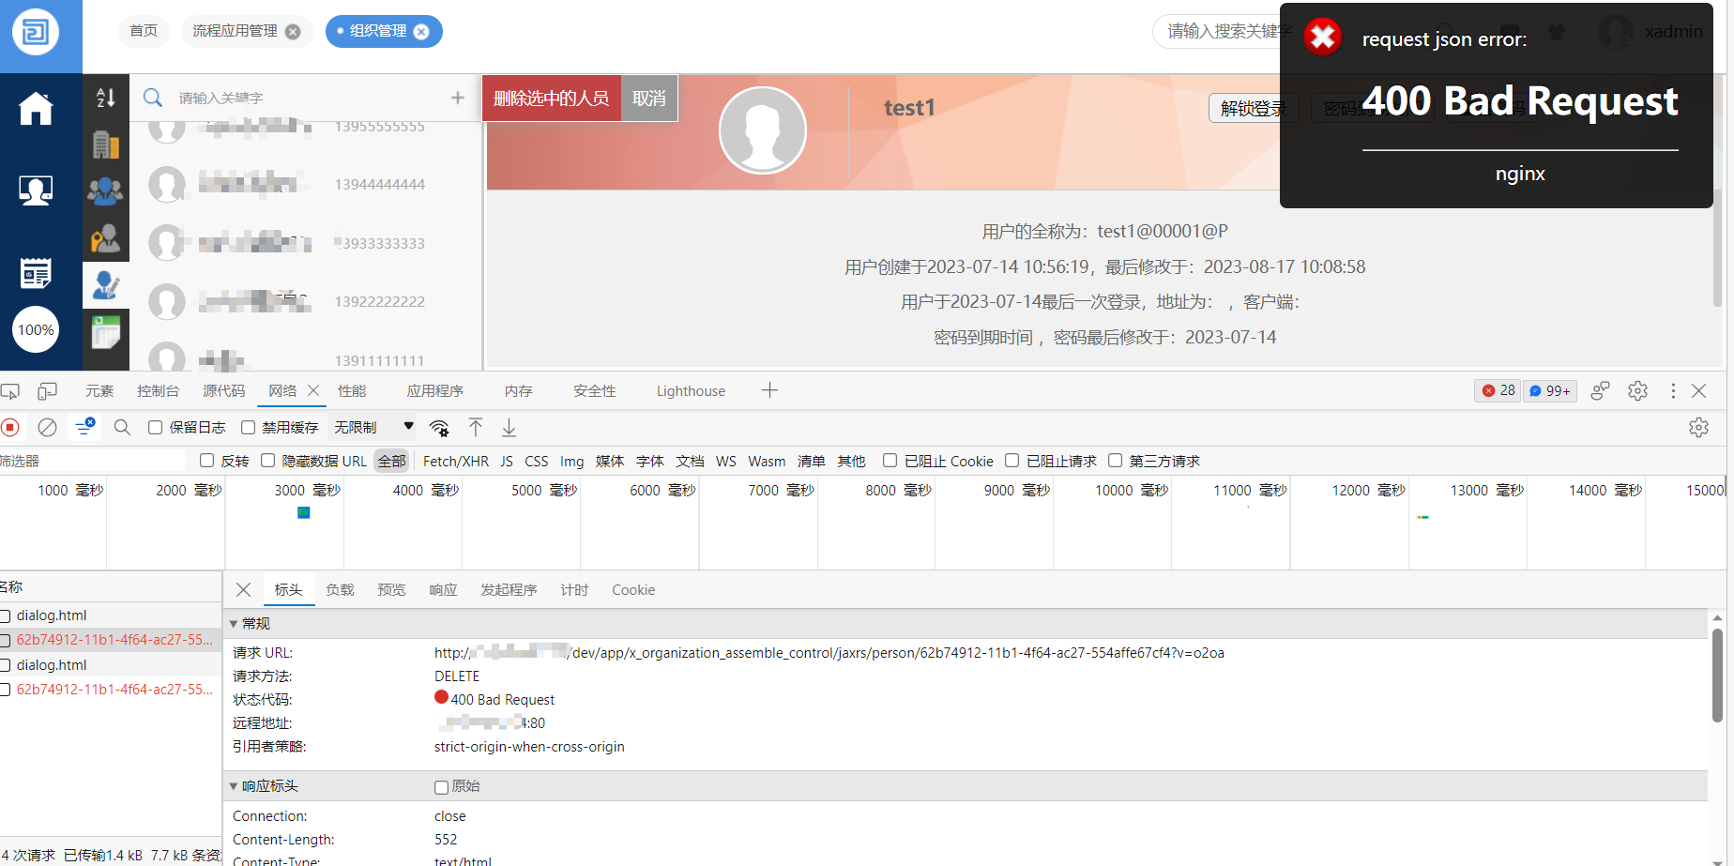Click the add person plus icon

point(458,98)
